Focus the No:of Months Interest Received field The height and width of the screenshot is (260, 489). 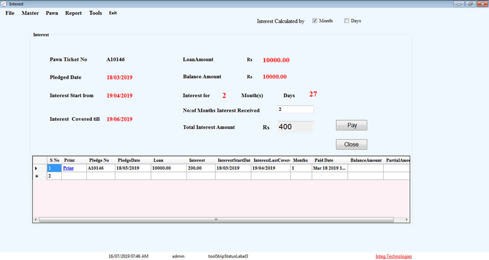[x=295, y=109]
